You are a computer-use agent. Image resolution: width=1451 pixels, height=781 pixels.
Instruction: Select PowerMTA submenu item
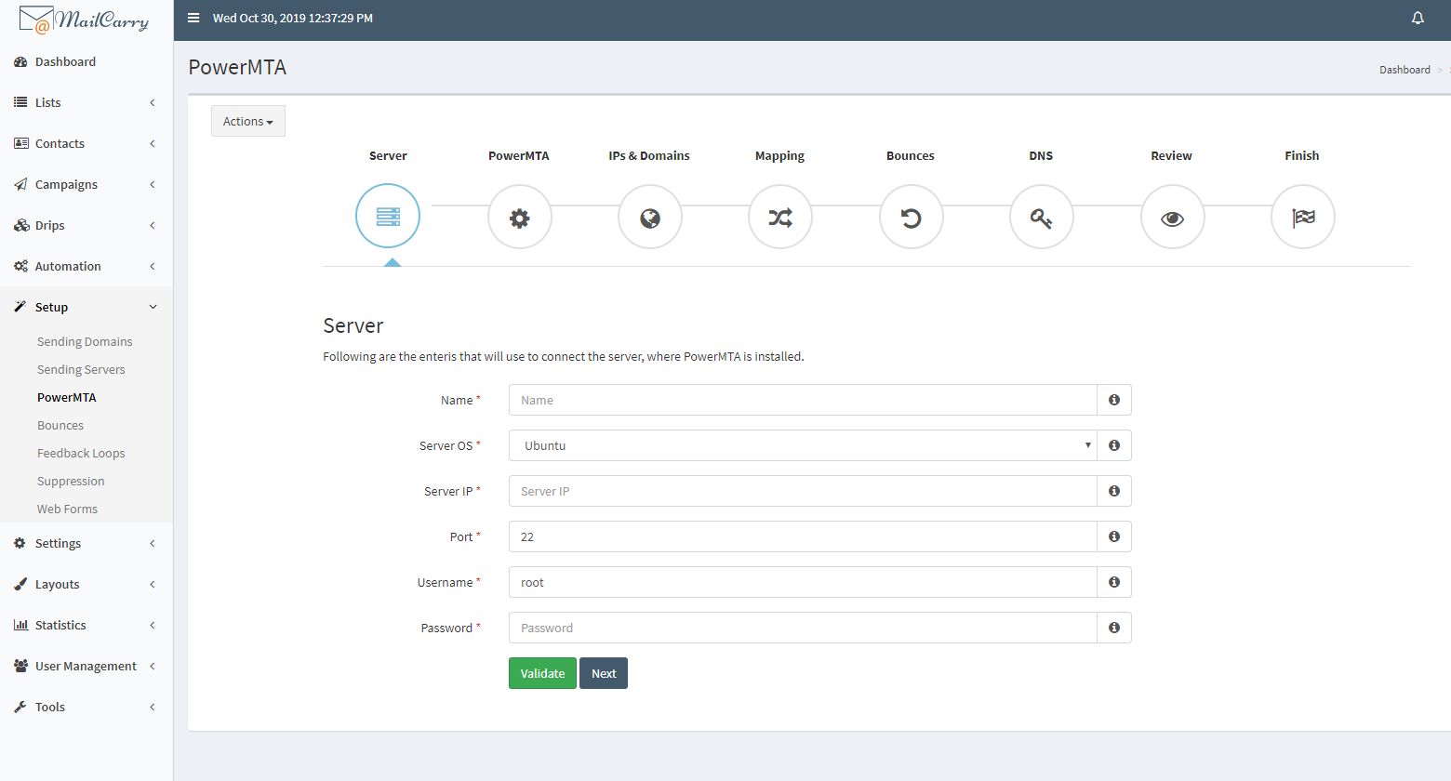click(67, 397)
